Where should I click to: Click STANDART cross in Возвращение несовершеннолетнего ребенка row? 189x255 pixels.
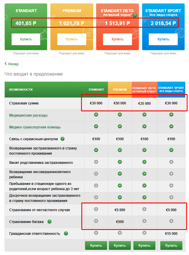(x=96, y=174)
